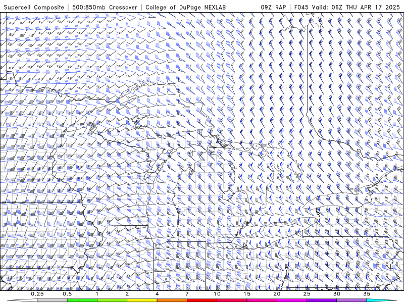Viewport: 404px width, 303px height.
Task: Select the light purple colorbar segment between 30 and 35
Action: pyautogui.click(x=351, y=300)
